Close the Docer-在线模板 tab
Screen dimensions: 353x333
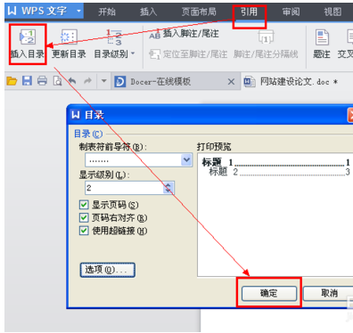(231, 82)
